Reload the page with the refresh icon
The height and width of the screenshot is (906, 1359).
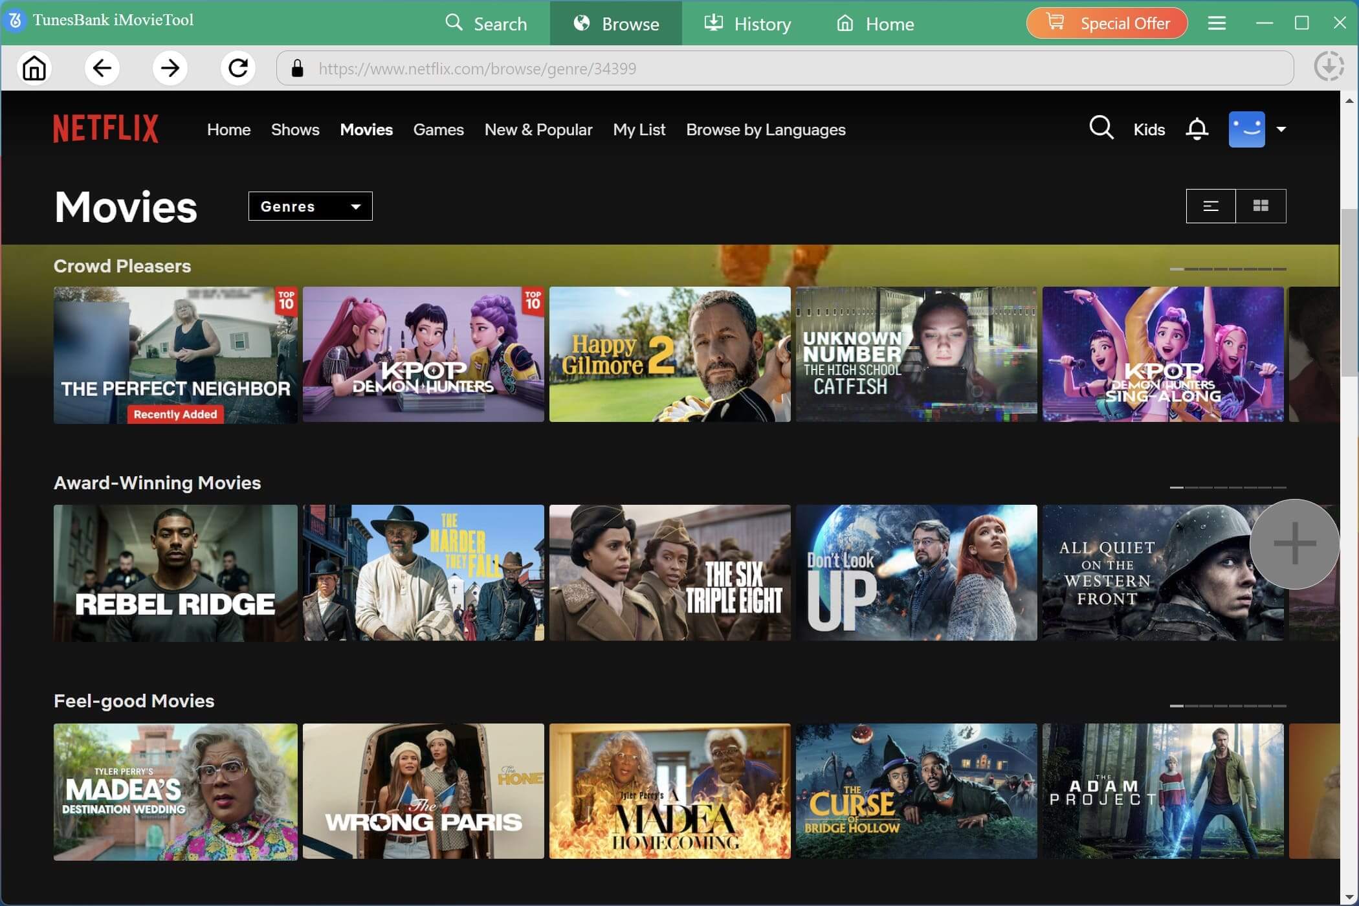(238, 68)
